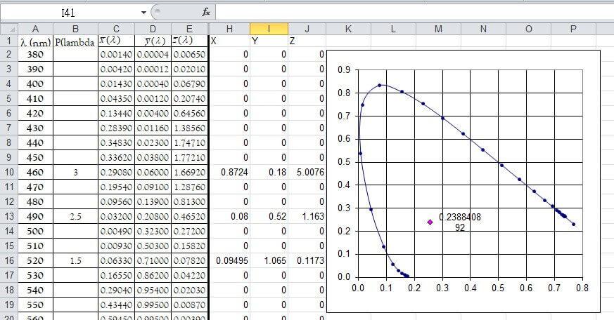Click the Insert Function fx icon
The width and height of the screenshot is (614, 320).
pos(206,12)
